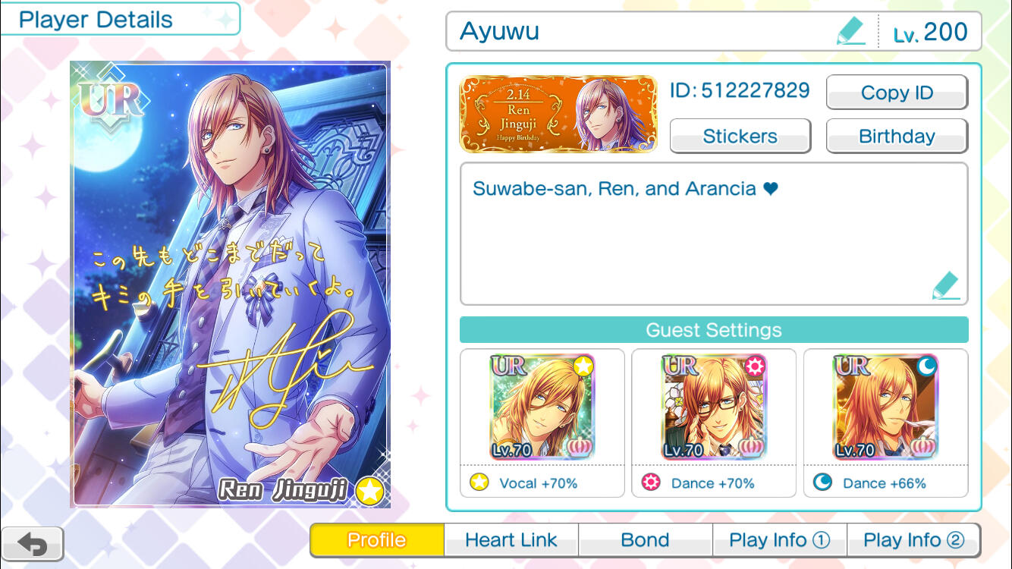This screenshot has height=569, width=1012.
Task: Tap the blue moon badge on the third guest card
Action: click(927, 367)
